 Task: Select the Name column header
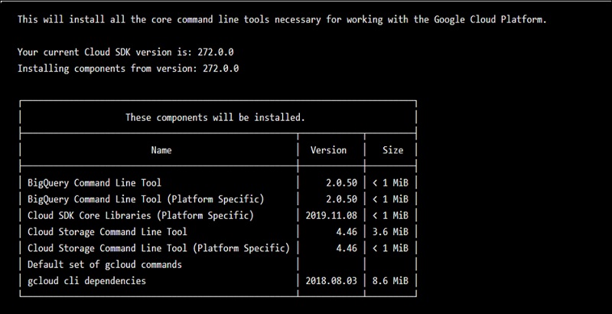161,150
